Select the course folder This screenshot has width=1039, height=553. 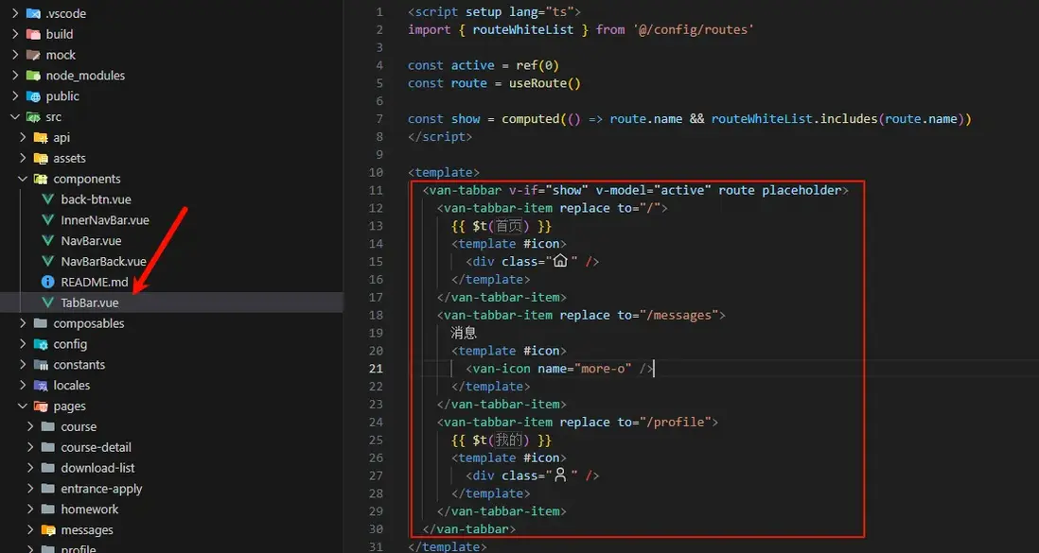pyautogui.click(x=79, y=426)
